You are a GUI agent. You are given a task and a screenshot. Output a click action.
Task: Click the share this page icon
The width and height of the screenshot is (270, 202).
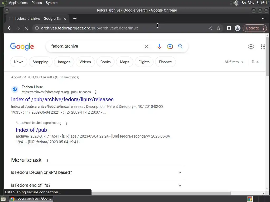click(x=210, y=28)
